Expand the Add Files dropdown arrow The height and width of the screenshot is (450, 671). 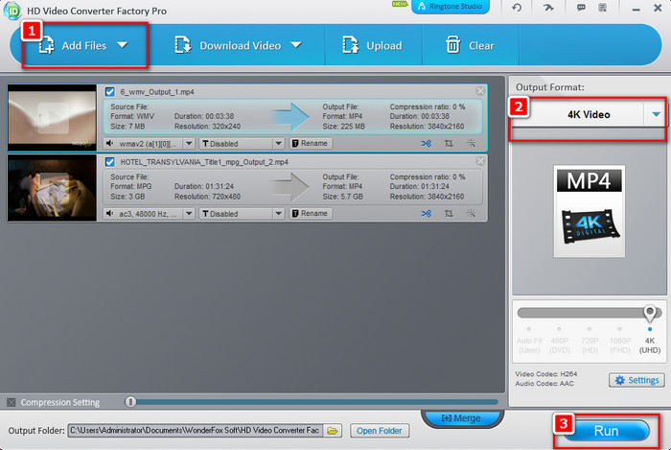(x=123, y=45)
